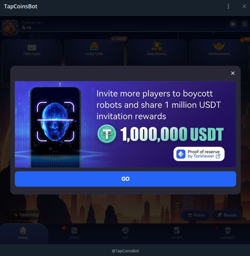Screen dimensions: 250x256
Task: Open the three-dot options menu
Action: (x=228, y=6)
